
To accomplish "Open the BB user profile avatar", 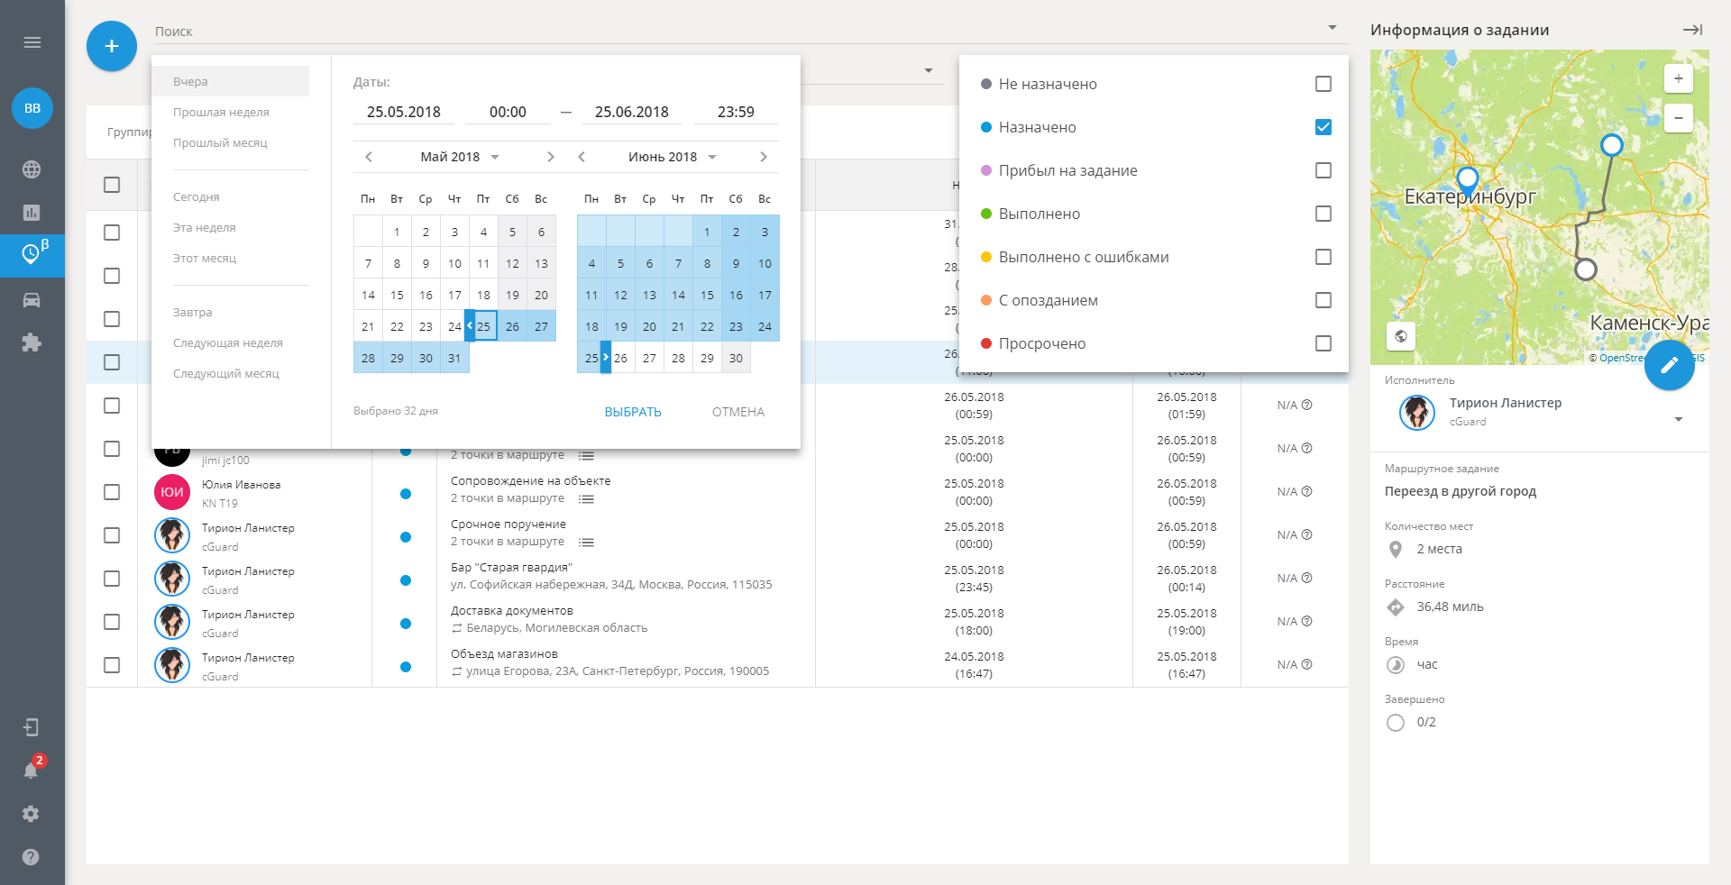I will tap(32, 108).
